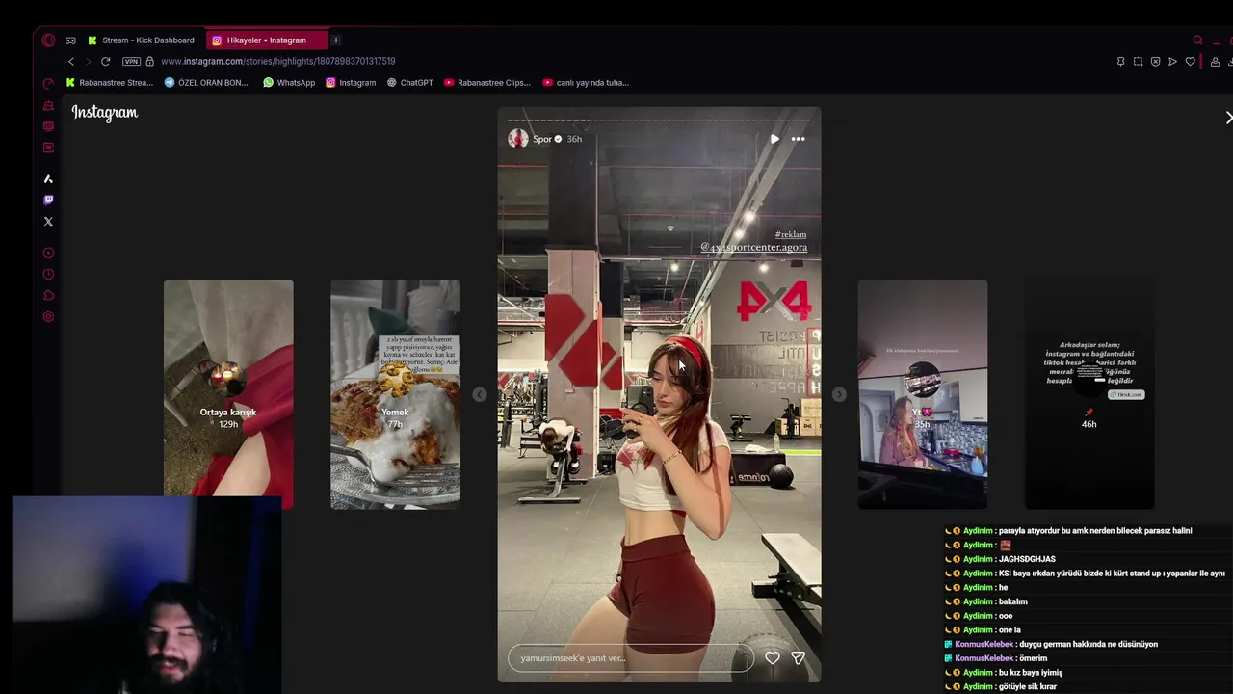This screenshot has width=1233, height=694.
Task: Open the ChatGPT bookmark
Action: click(x=410, y=83)
